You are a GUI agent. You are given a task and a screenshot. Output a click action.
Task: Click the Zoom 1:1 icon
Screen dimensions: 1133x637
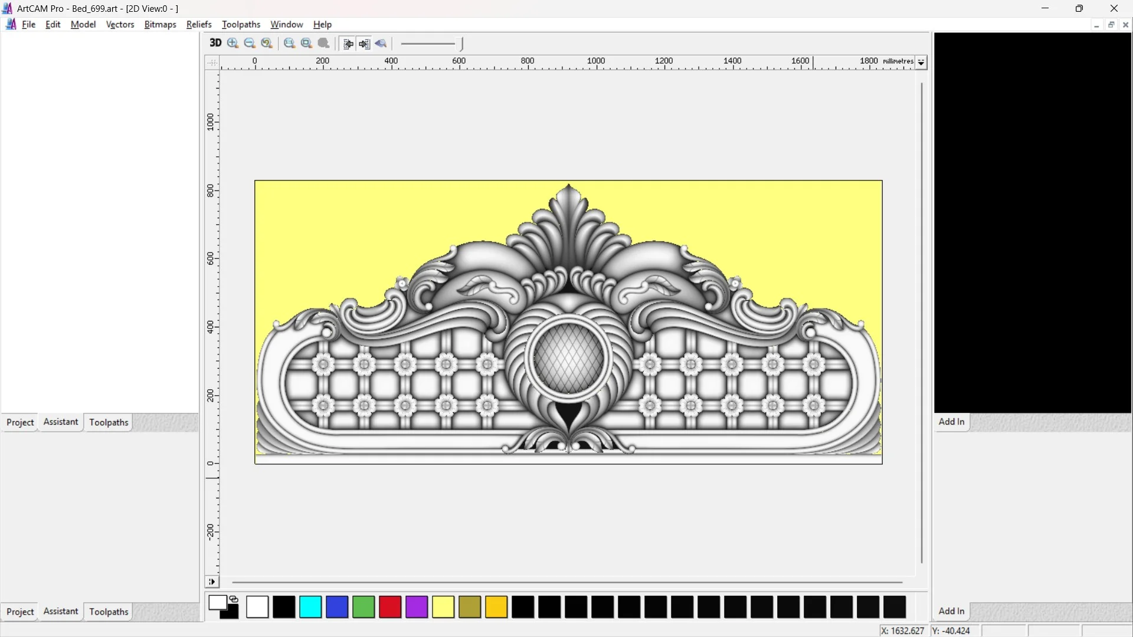[289, 43]
